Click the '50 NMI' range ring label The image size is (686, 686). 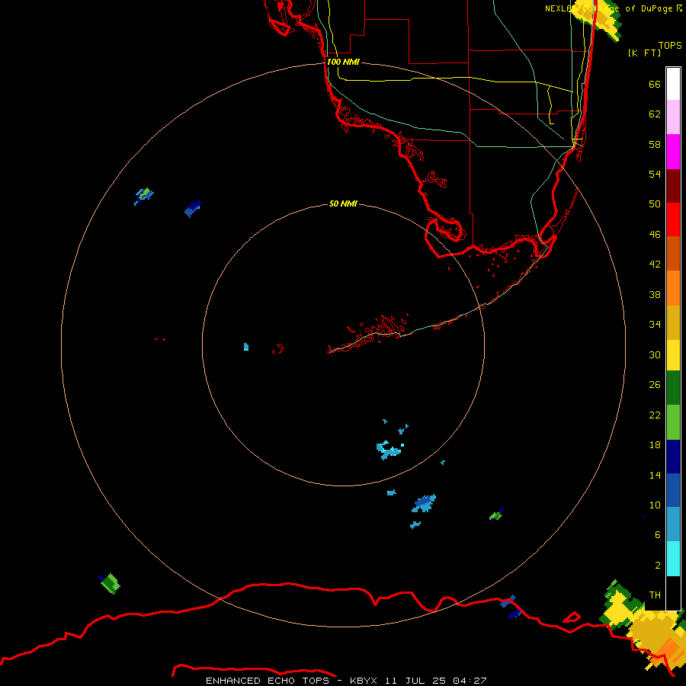pyautogui.click(x=343, y=204)
